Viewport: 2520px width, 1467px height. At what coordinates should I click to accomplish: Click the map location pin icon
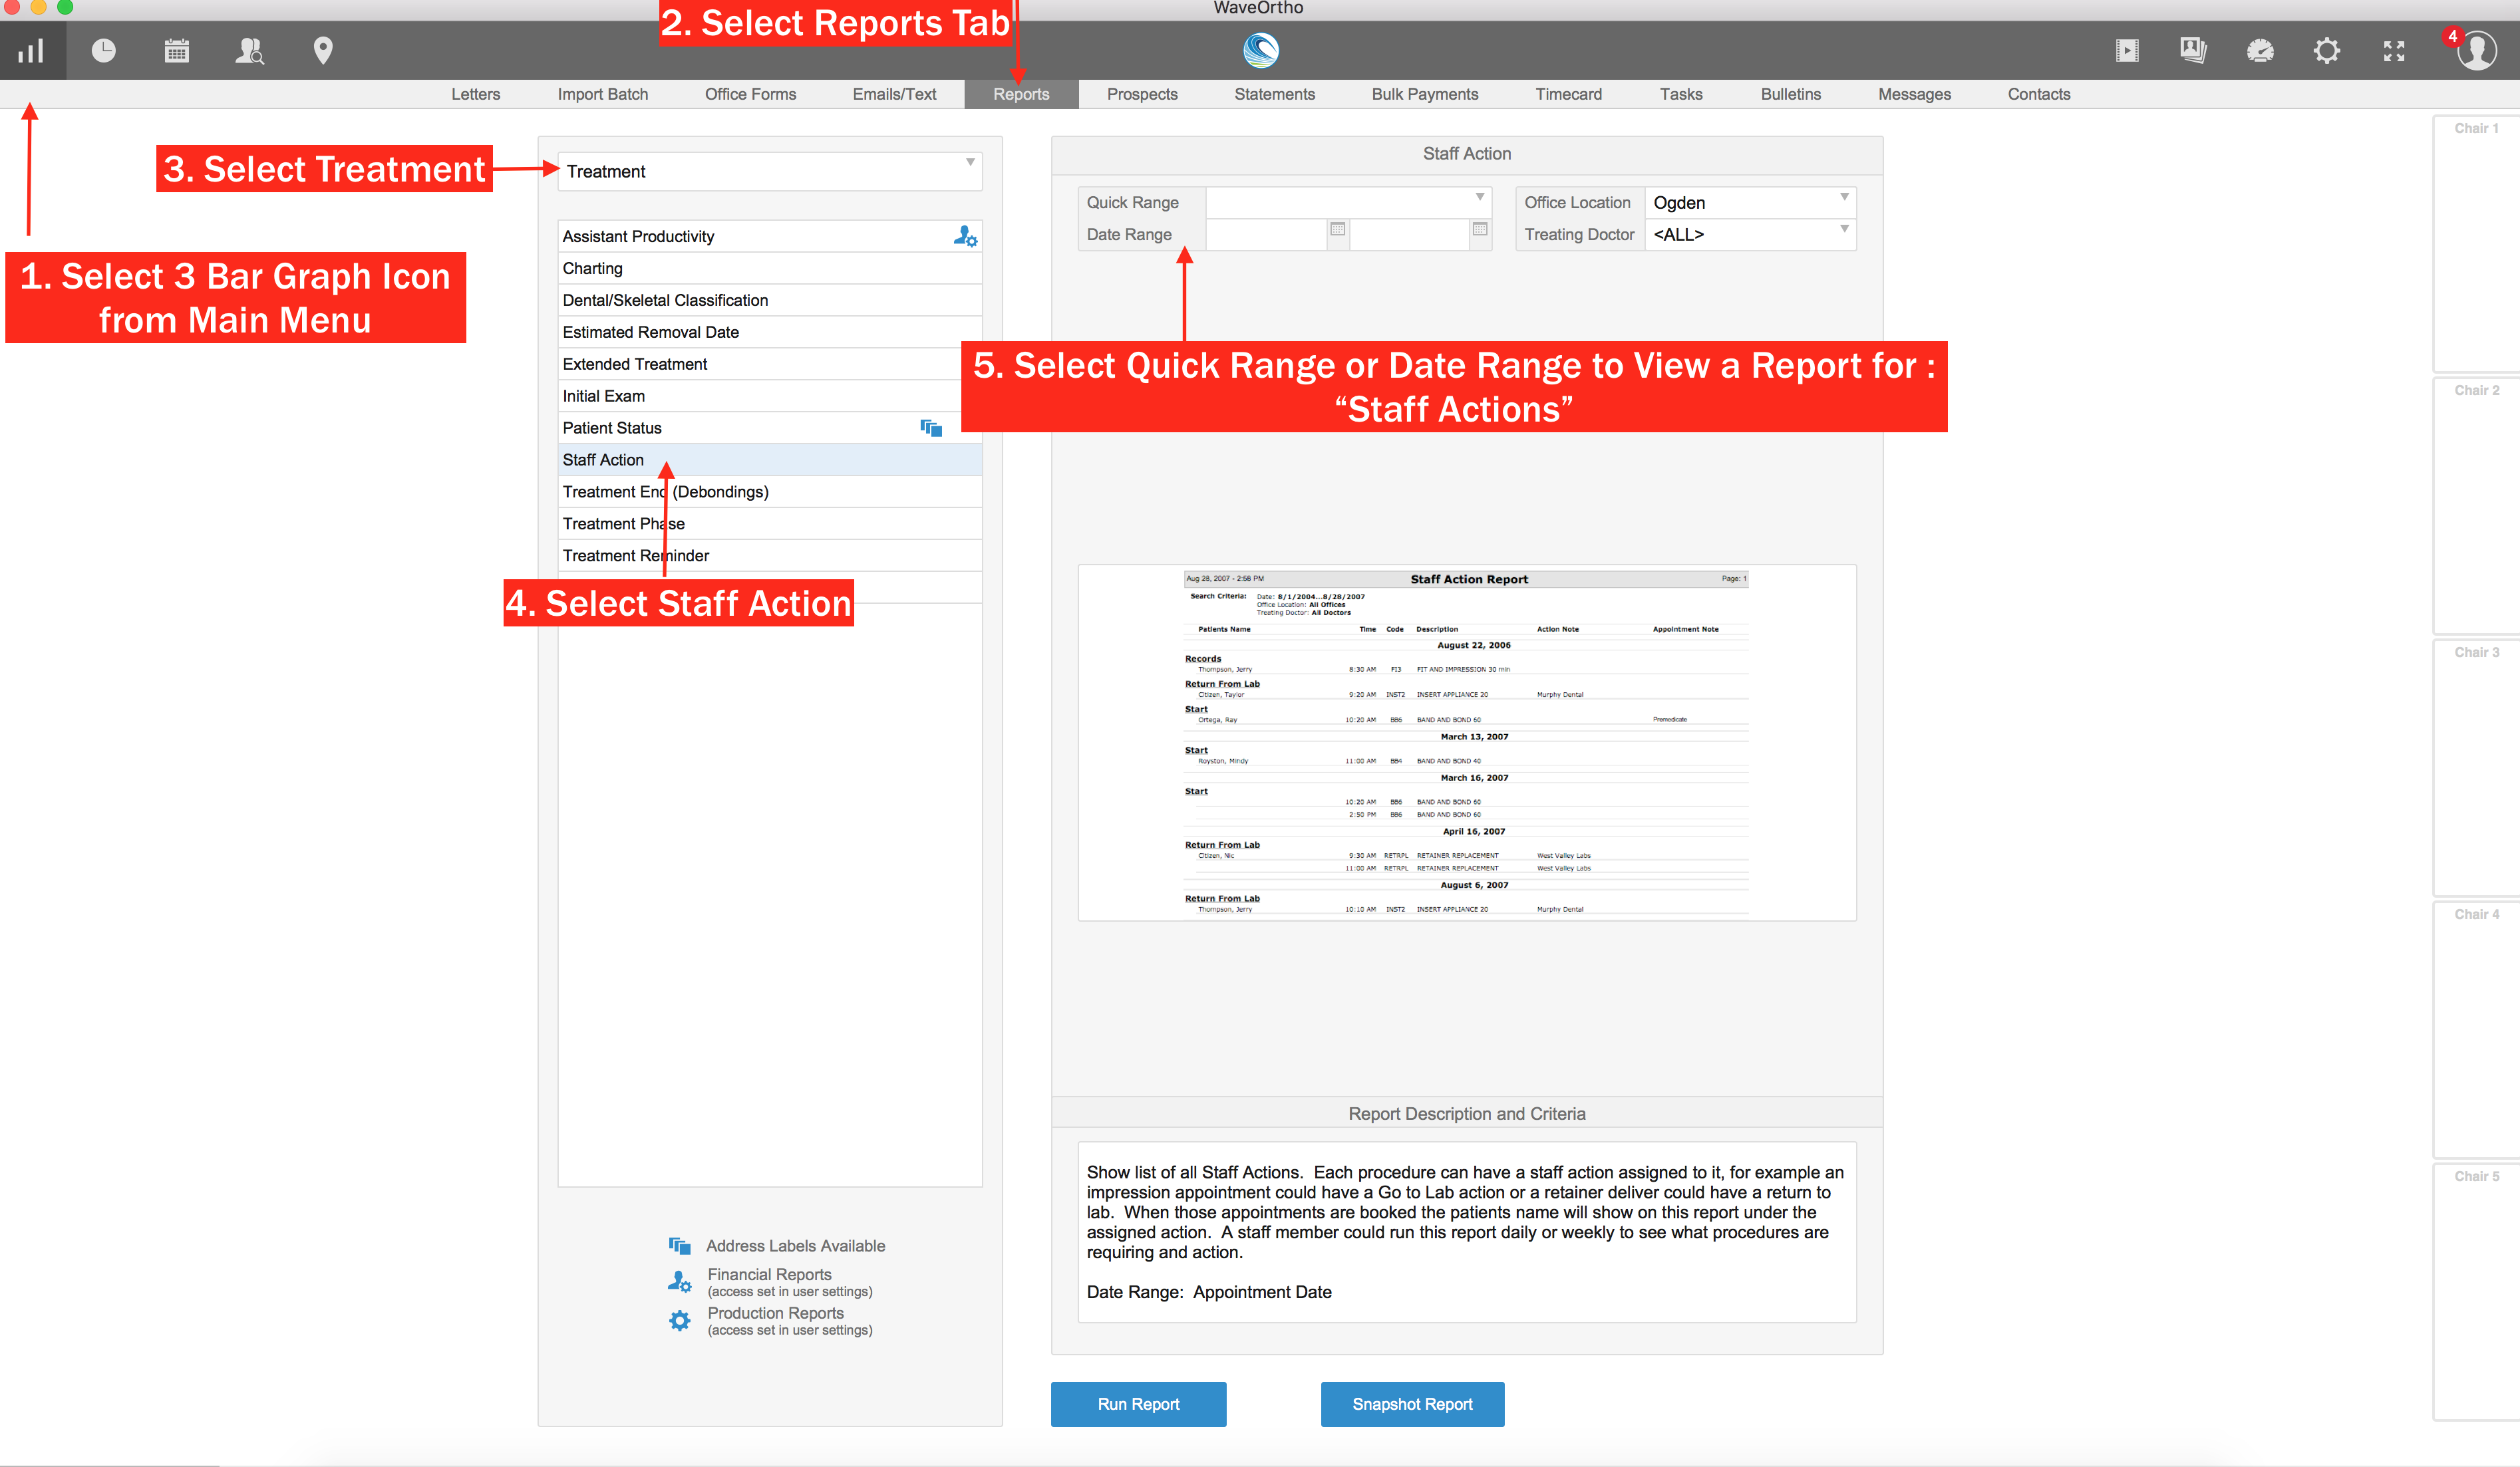[322, 51]
